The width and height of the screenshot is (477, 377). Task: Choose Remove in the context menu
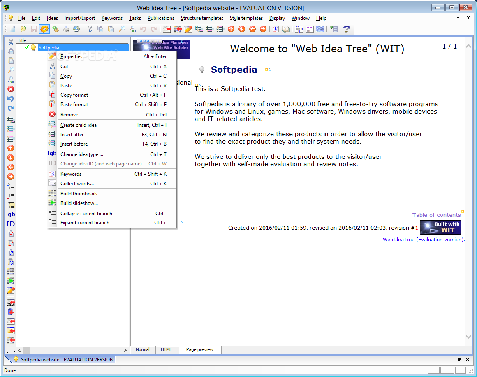[x=112, y=115]
